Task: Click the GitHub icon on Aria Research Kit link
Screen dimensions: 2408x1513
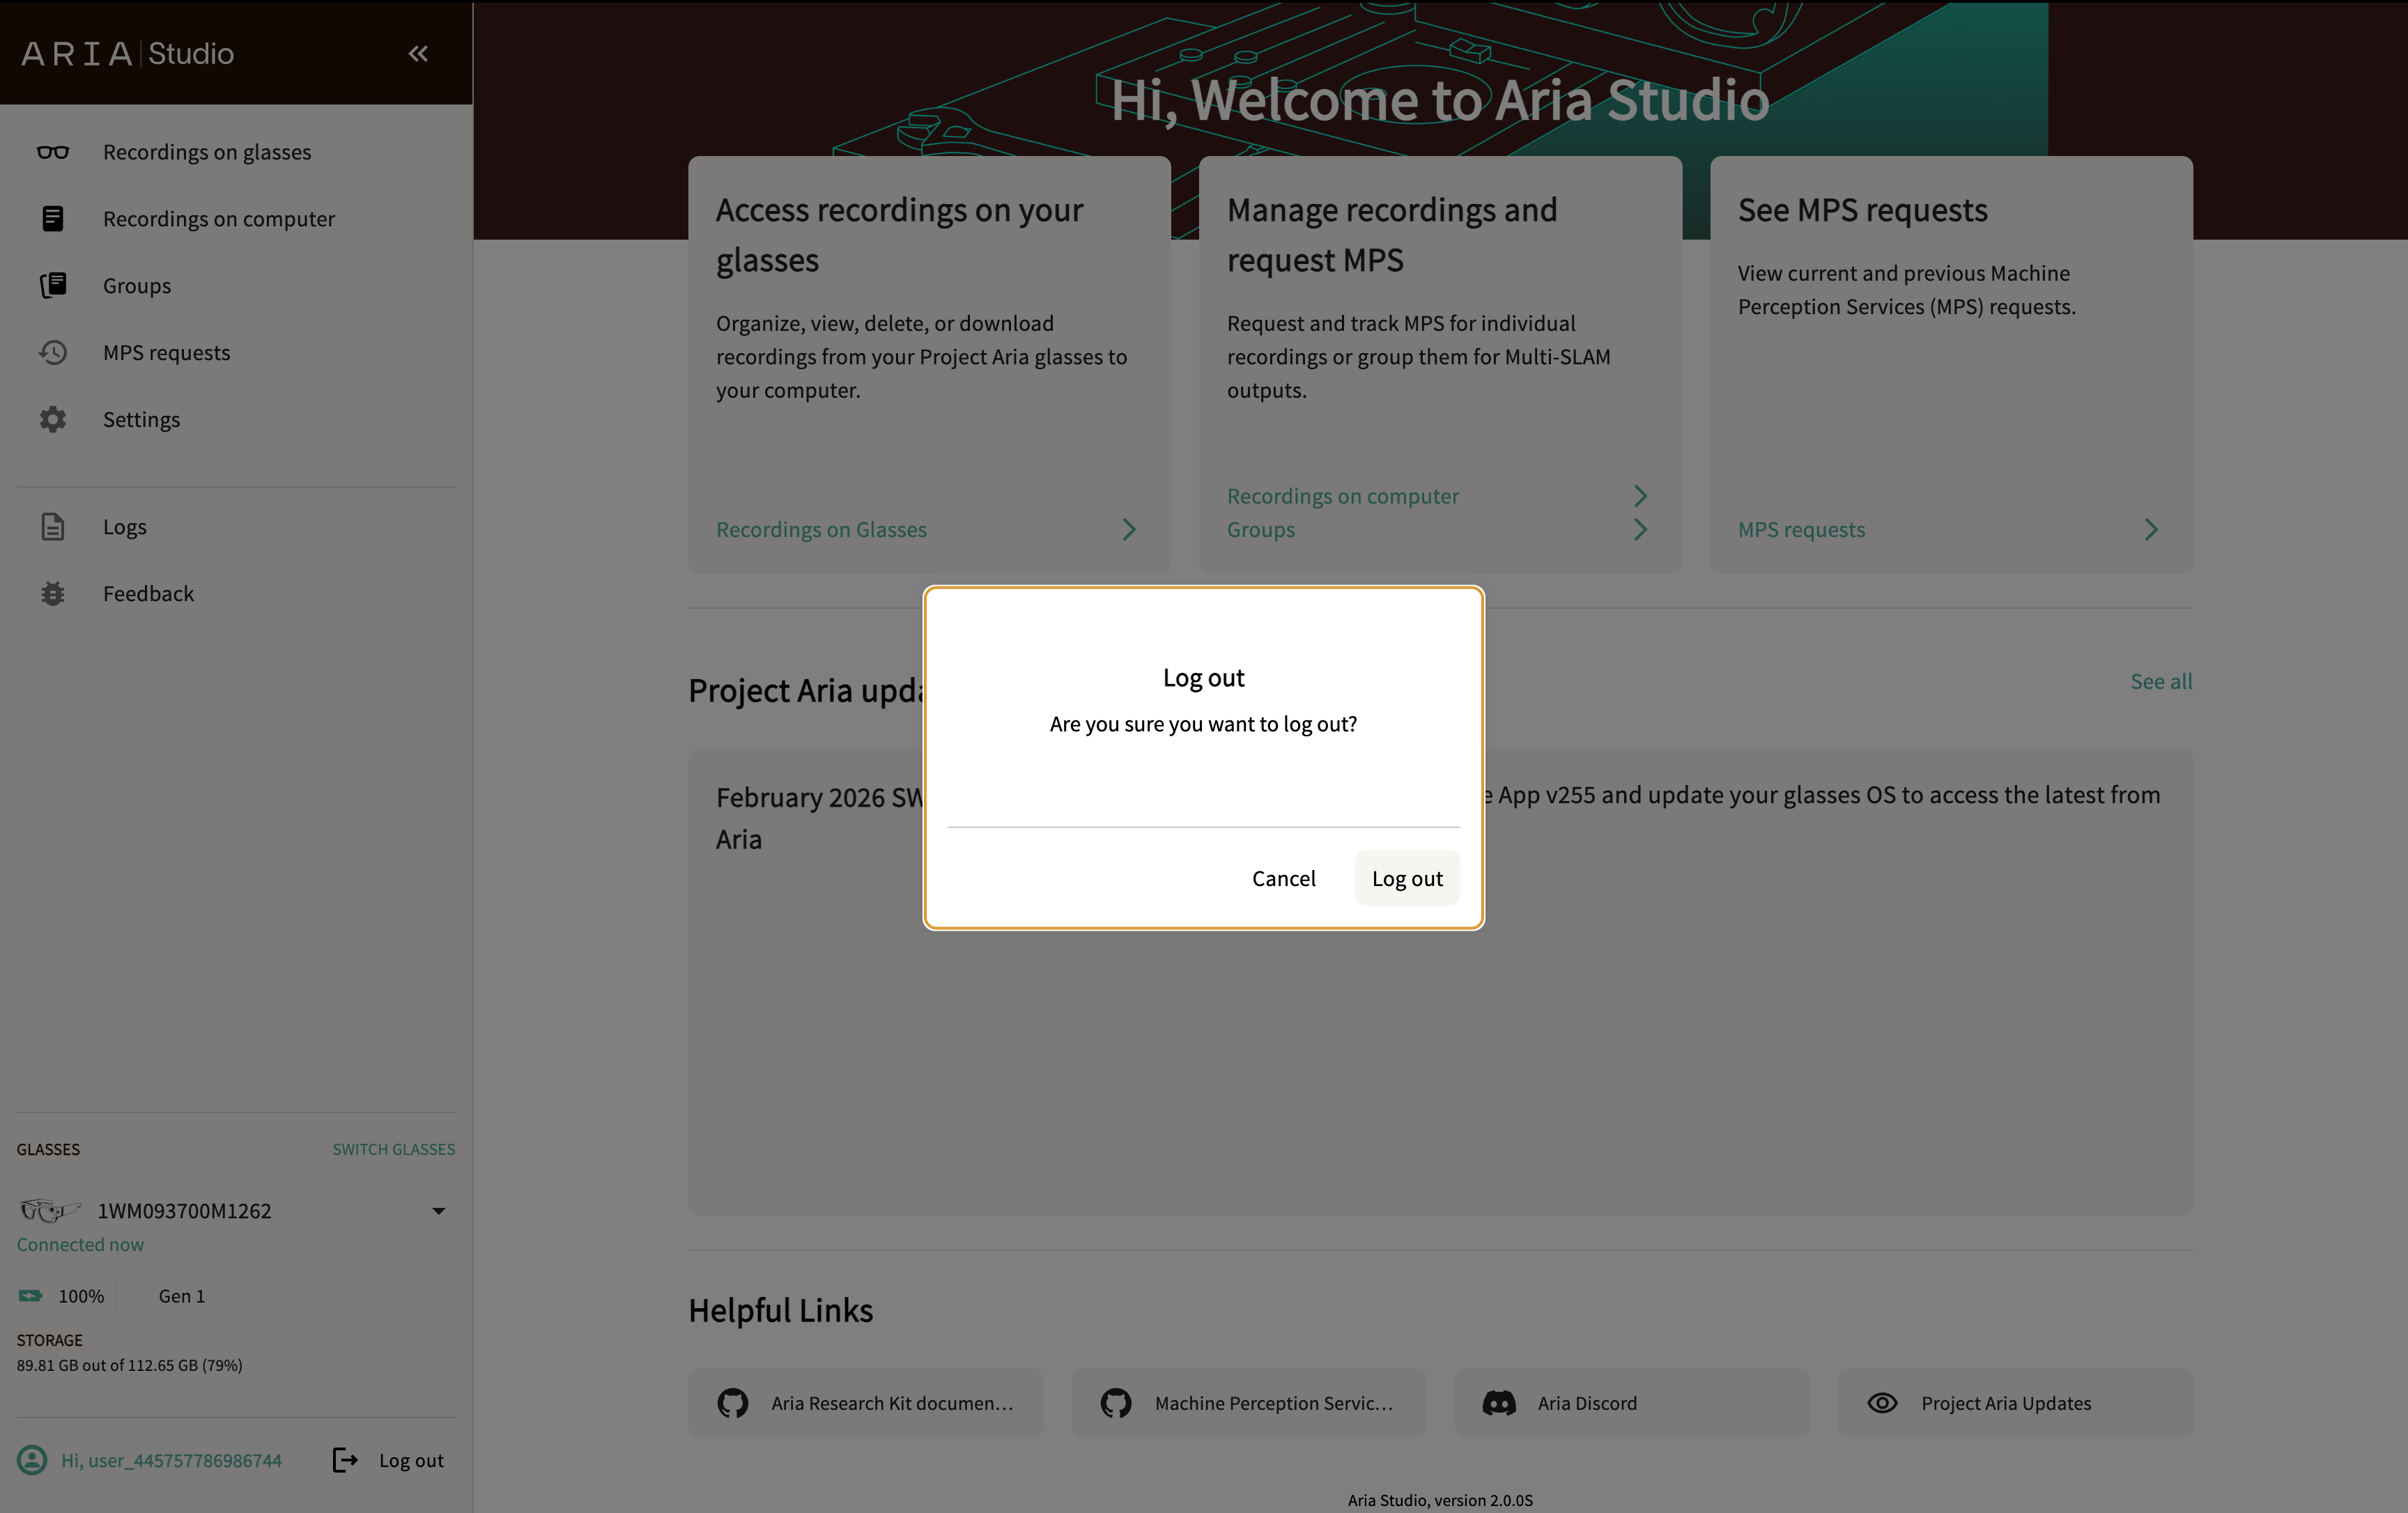Action: tap(733, 1403)
